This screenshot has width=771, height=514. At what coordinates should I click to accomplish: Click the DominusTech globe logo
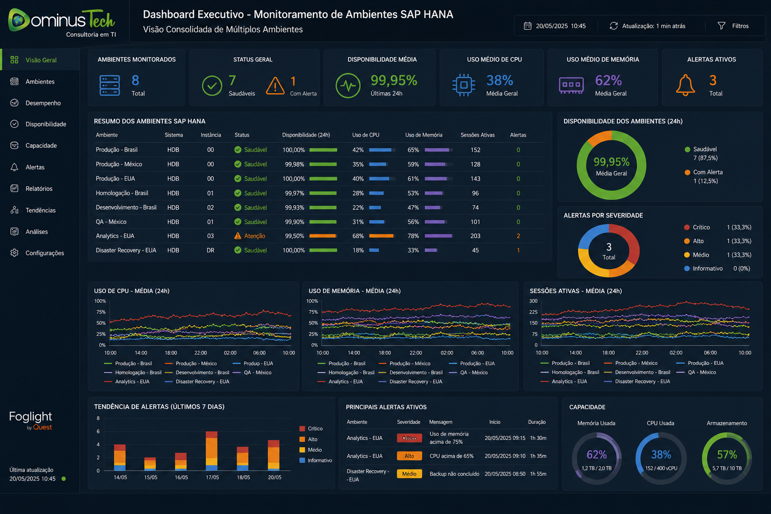click(19, 20)
